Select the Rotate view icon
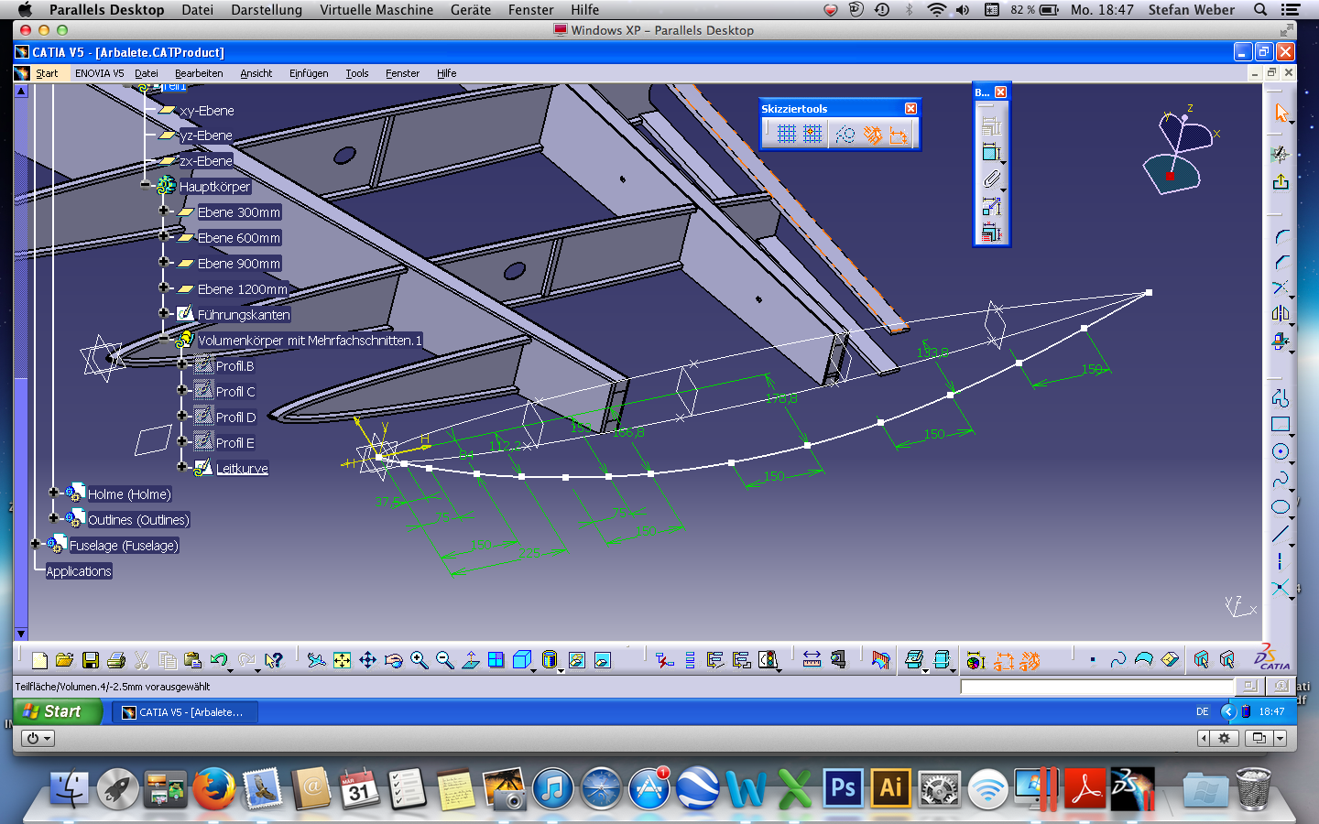Image resolution: width=1319 pixels, height=824 pixels. click(393, 660)
